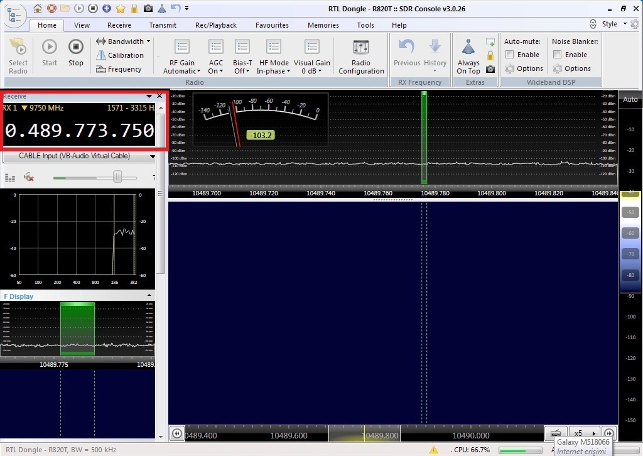Image resolution: width=643 pixels, height=456 pixels.
Task: Open the Rec/Playback tab
Action: (216, 25)
